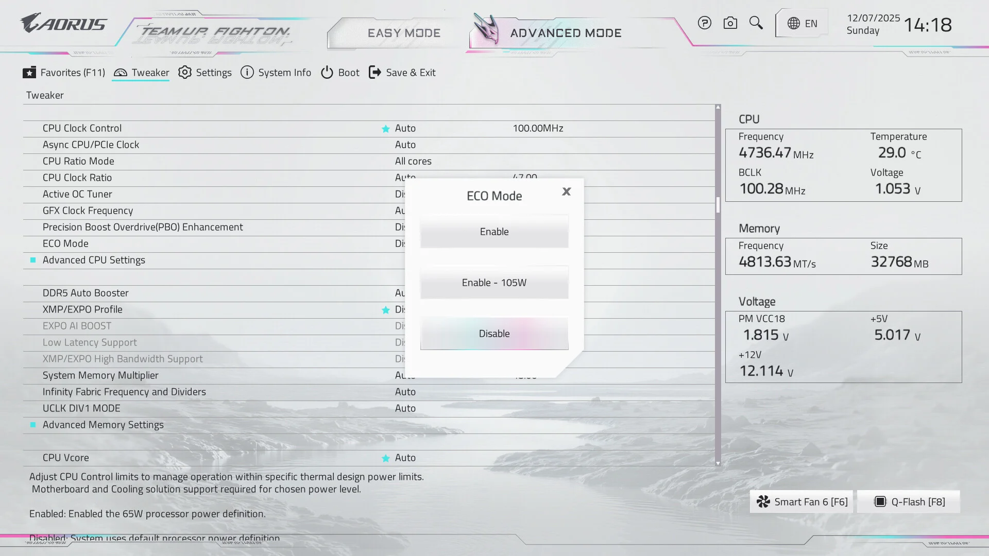
Task: Expand Advanced Memory Settings submenu
Action: tap(103, 425)
